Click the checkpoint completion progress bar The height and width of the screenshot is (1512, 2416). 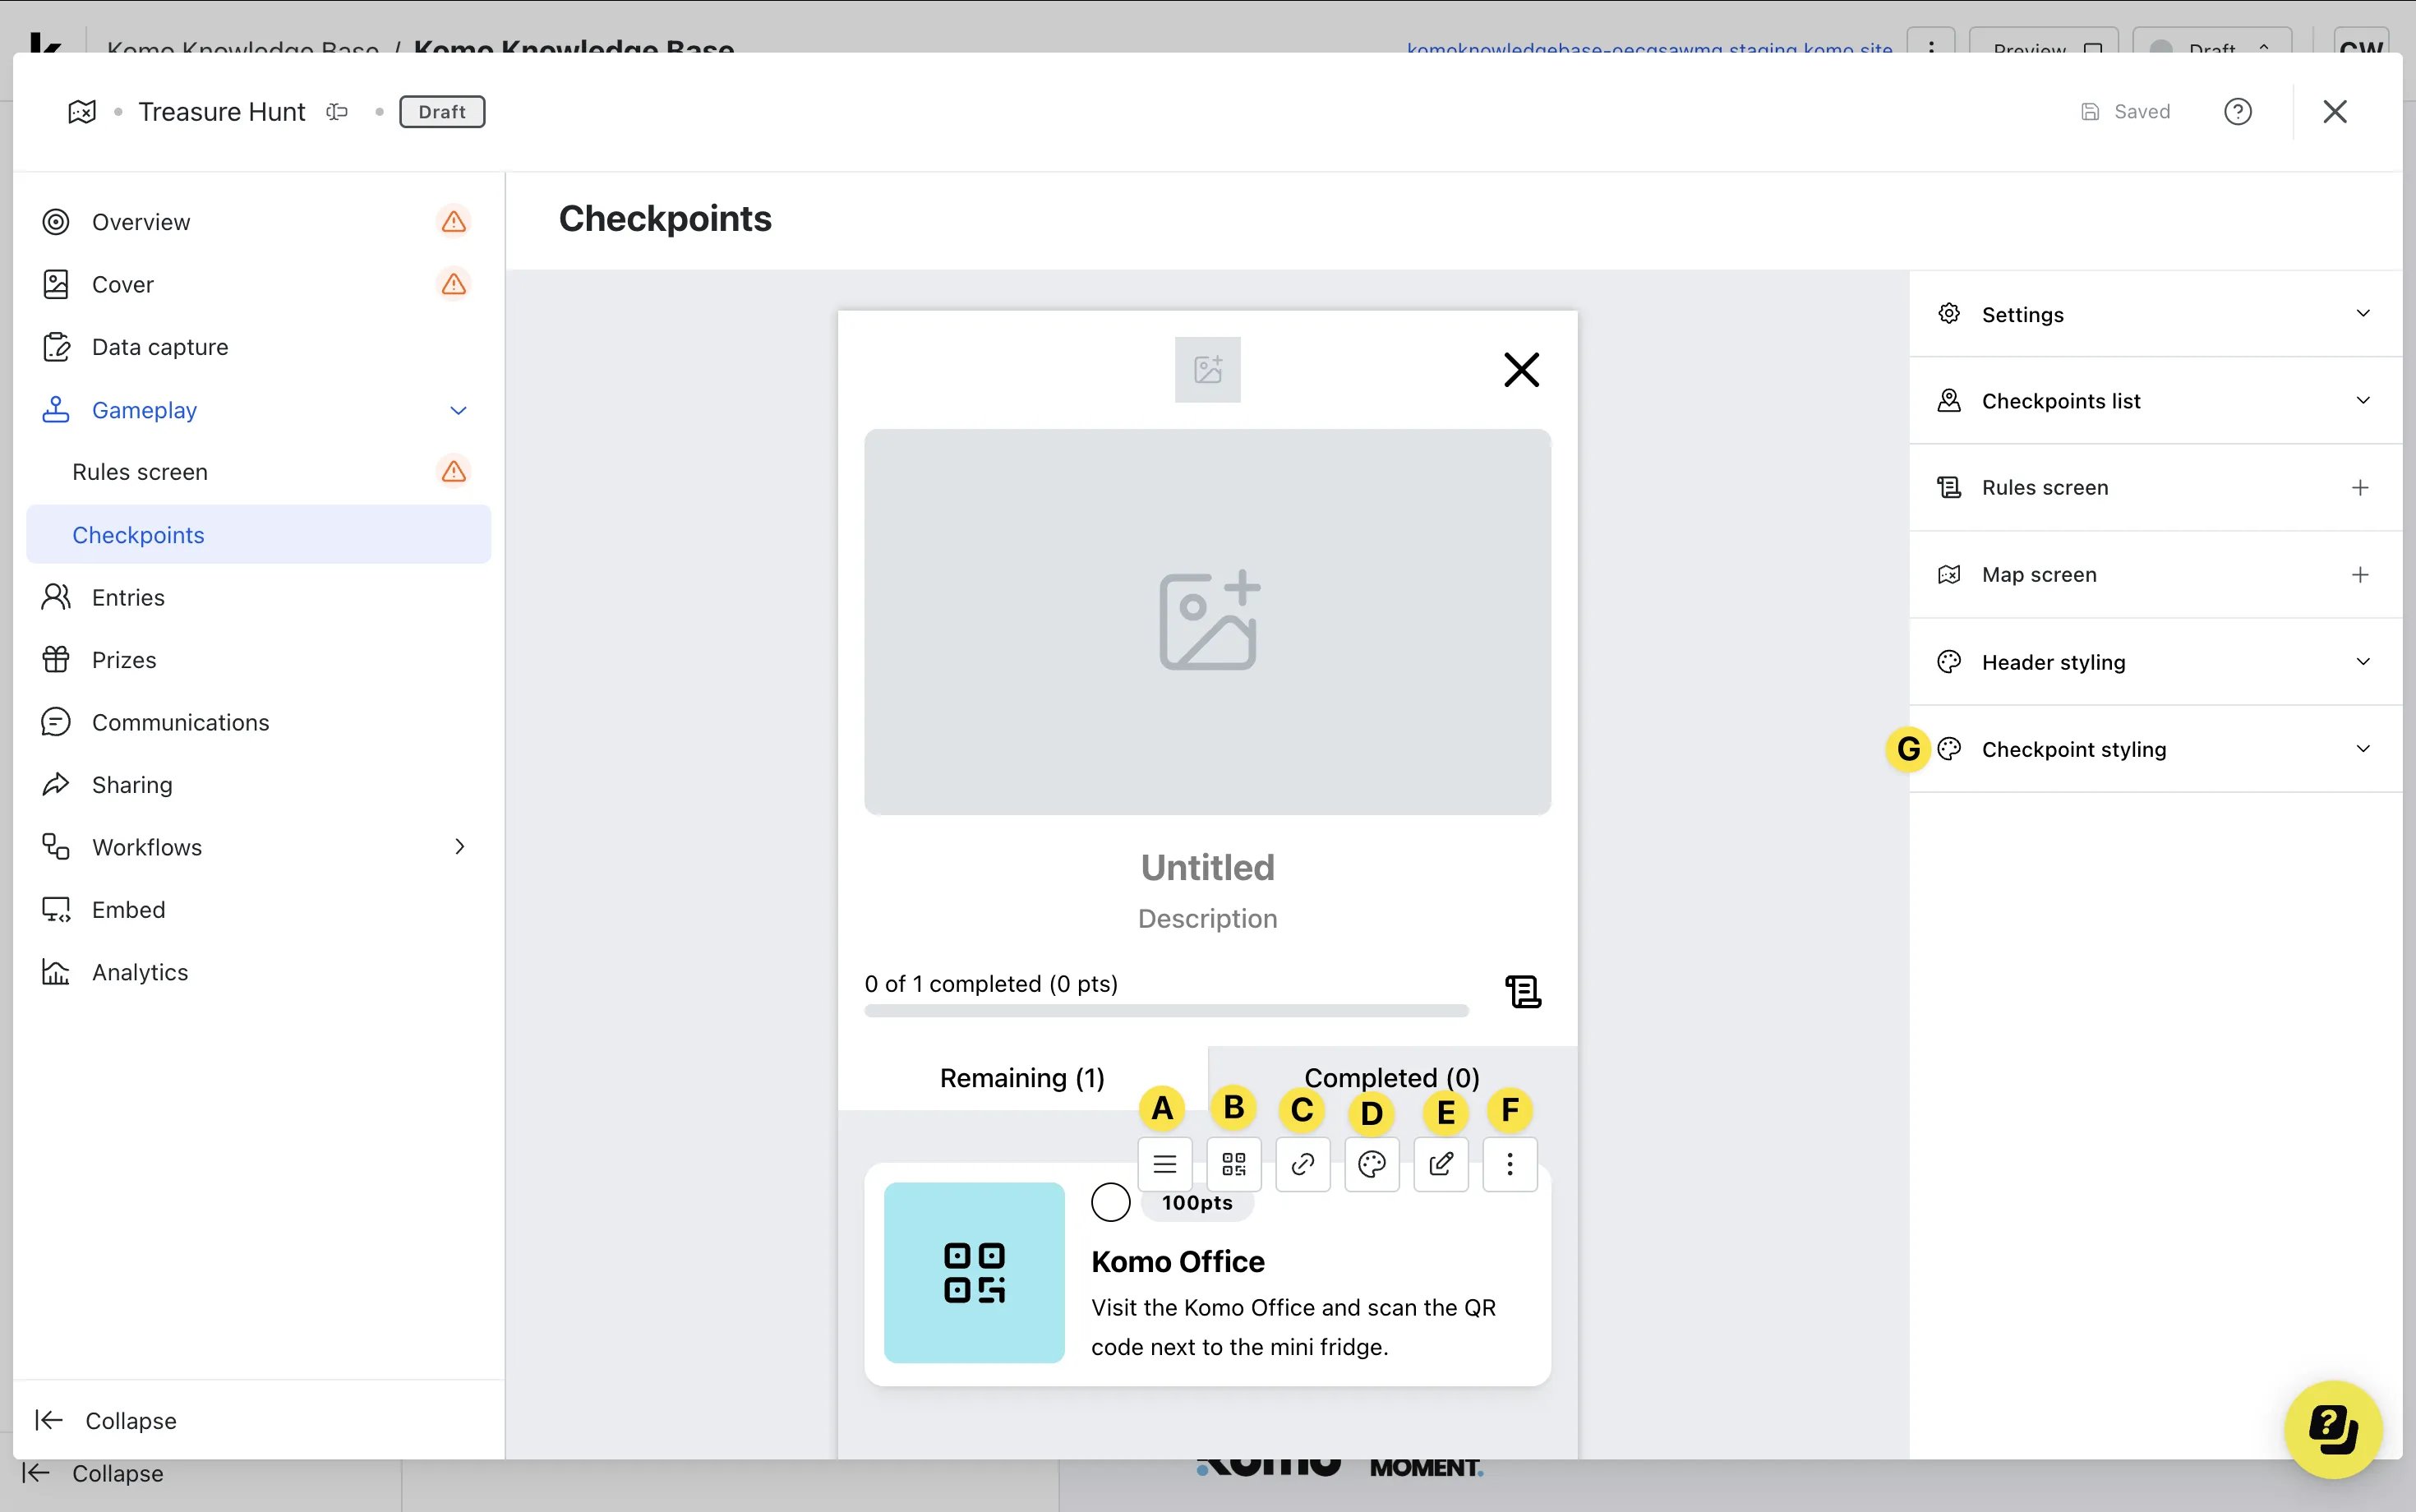(1166, 1011)
